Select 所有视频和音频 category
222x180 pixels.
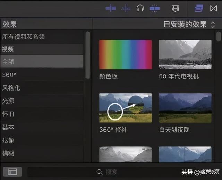click(42, 37)
